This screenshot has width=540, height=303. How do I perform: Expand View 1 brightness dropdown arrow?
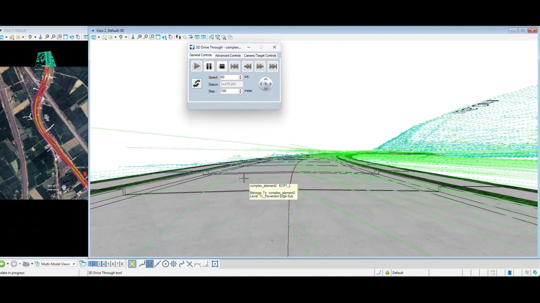(23, 37)
